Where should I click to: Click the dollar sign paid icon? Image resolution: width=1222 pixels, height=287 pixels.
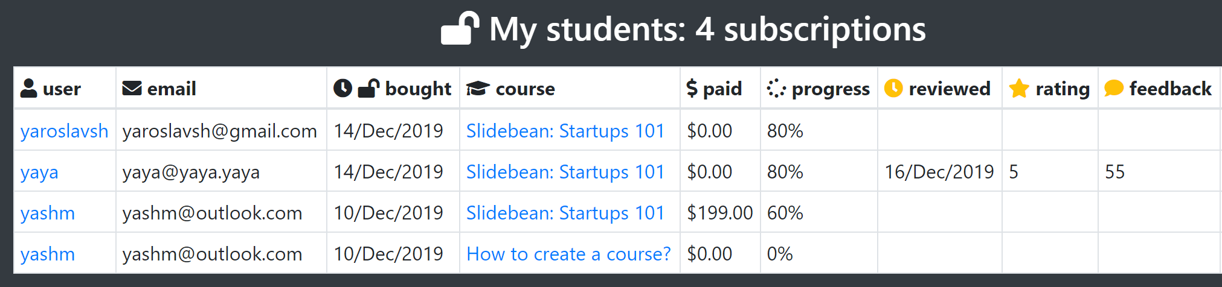[x=692, y=89]
